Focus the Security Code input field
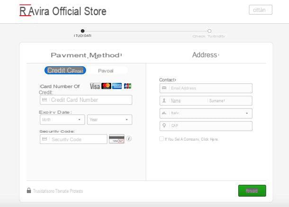This screenshot has width=289, height=207. pyautogui.click(x=73, y=139)
